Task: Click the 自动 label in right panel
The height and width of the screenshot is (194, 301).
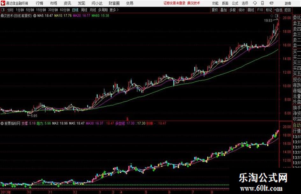Action: coord(297,126)
